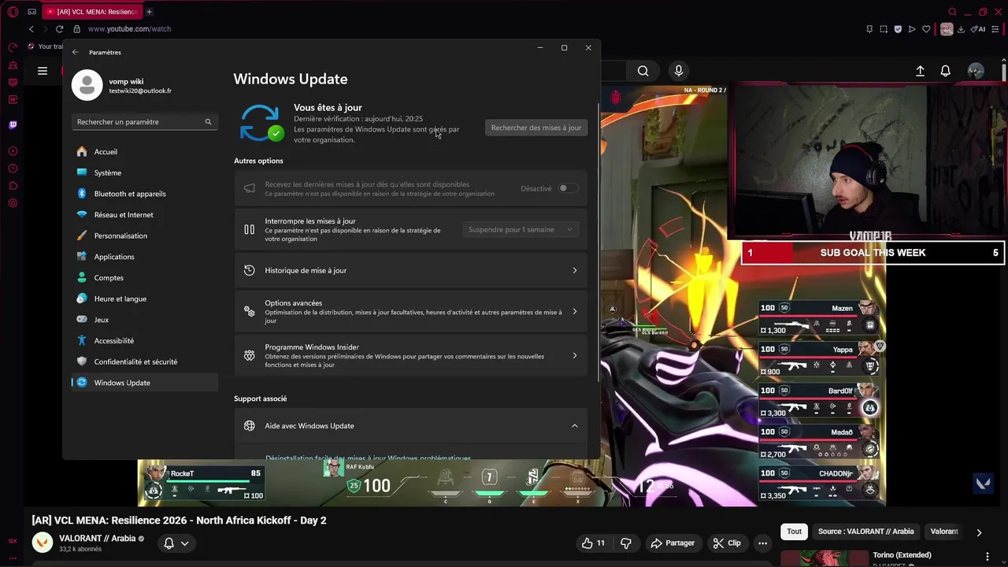Click Rechercher un paramètre search field
This screenshot has width=1008, height=567.
point(144,122)
